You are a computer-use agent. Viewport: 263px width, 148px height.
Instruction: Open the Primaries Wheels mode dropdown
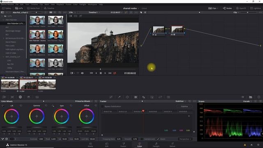pyautogui.click(x=84, y=101)
